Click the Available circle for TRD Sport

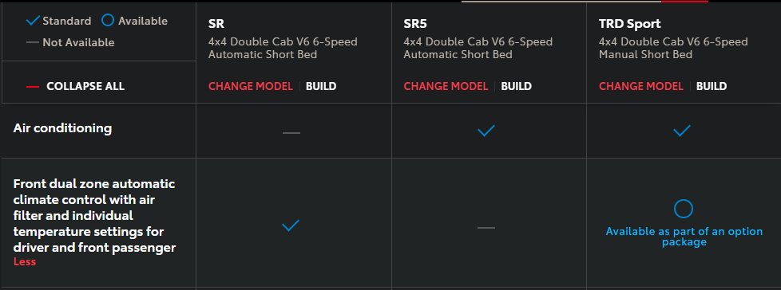(x=683, y=209)
